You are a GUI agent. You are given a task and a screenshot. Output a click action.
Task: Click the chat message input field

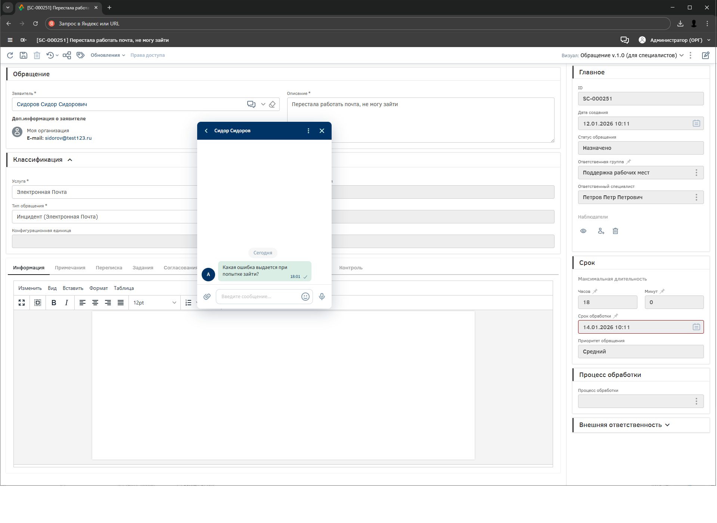[258, 297]
